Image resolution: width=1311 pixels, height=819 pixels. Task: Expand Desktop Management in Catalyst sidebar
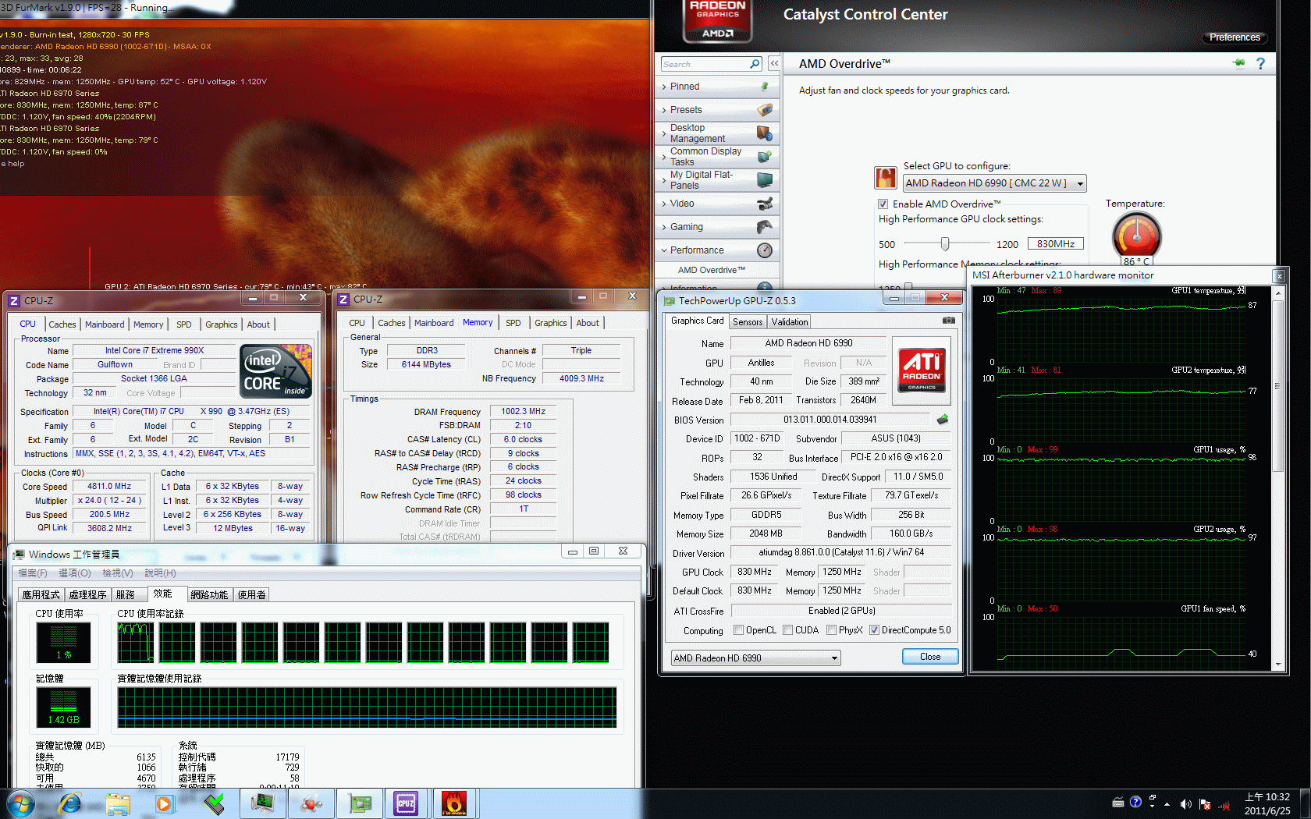click(716, 133)
